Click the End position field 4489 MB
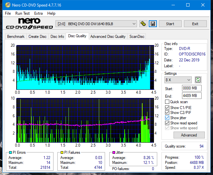This screenshot has height=175, width=213. point(192,96)
